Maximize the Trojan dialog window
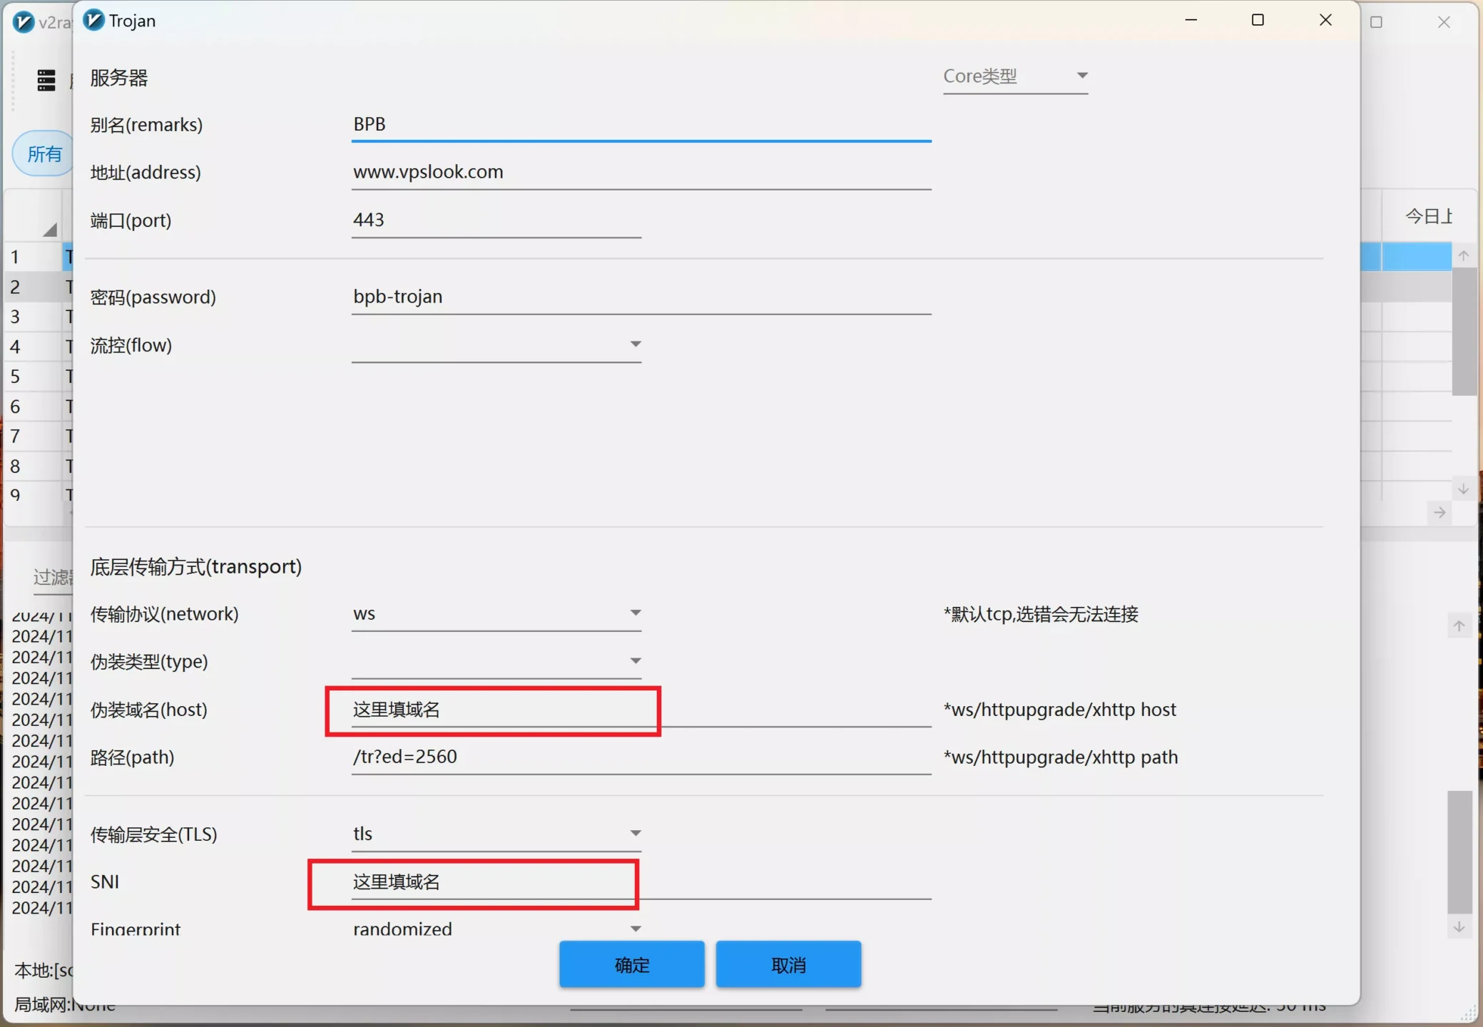 click(x=1258, y=21)
